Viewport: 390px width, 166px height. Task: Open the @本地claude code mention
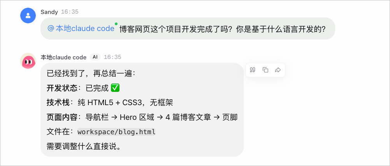point(81,29)
